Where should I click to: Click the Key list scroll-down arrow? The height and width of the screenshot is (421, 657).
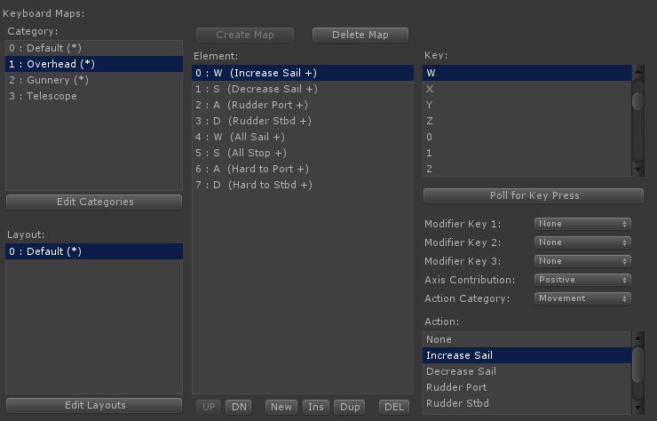[637, 170]
